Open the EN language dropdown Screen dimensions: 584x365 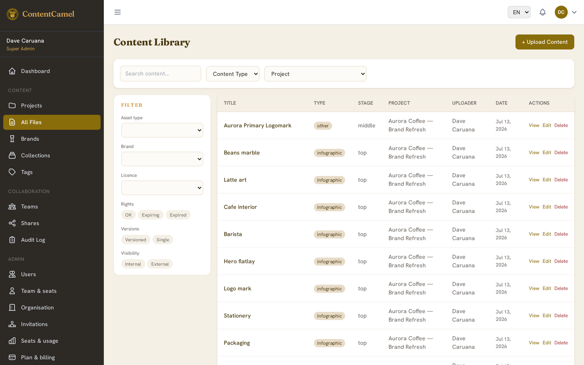(x=519, y=12)
